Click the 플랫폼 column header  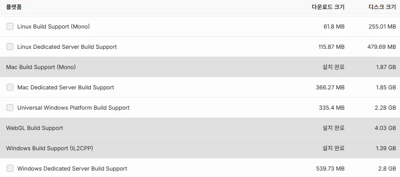coord(14,7)
